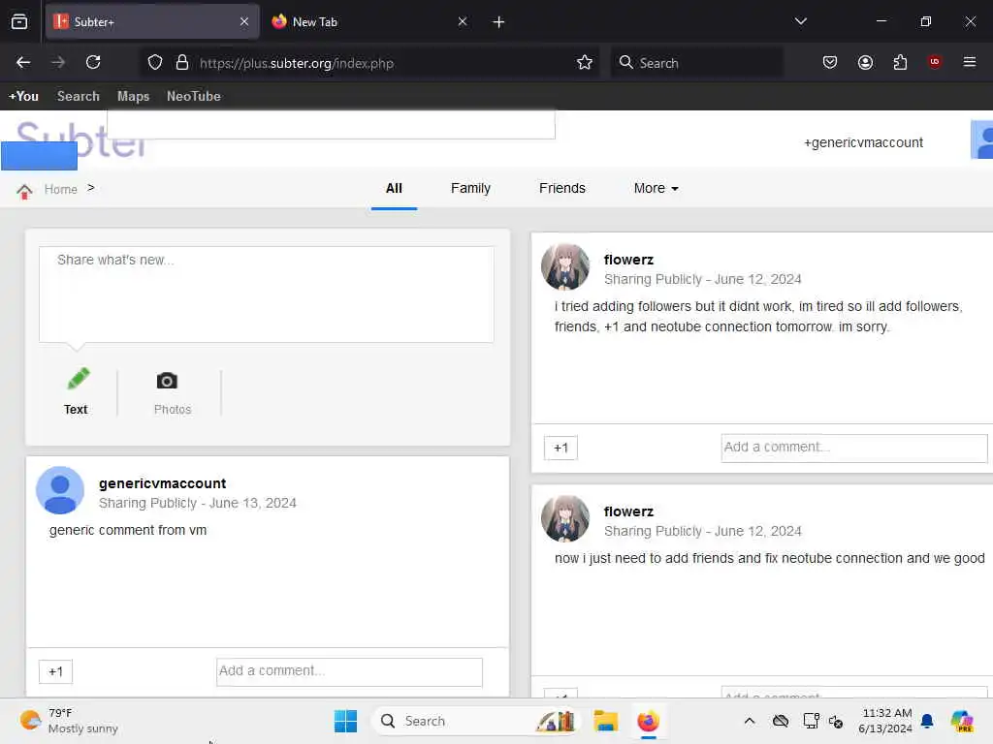
Task: Open flowerz name on neotube connection post
Action: tap(628, 511)
